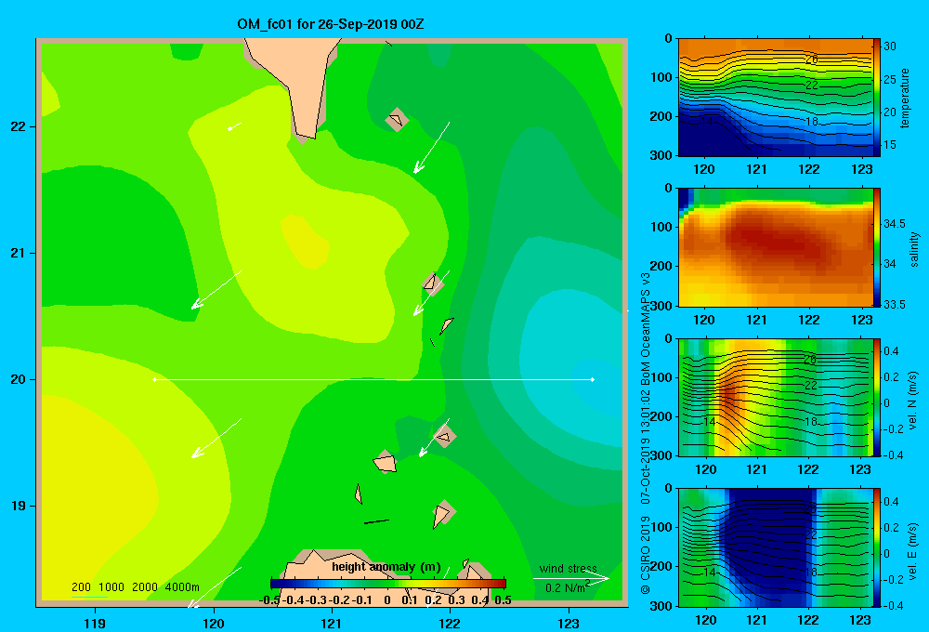Click the '33.5' tick on salinity scale

[x=895, y=304]
